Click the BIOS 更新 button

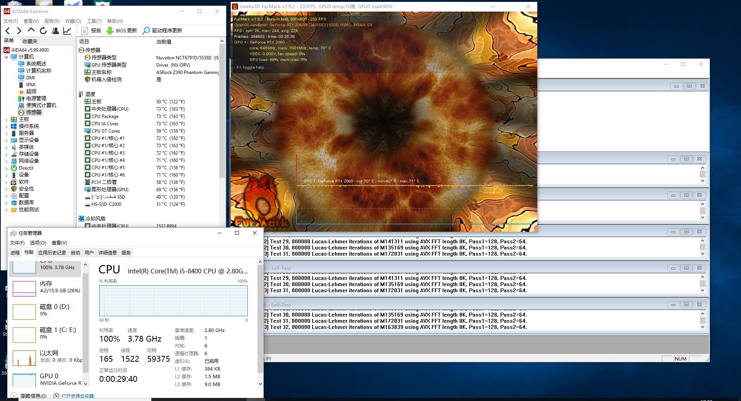tap(122, 30)
